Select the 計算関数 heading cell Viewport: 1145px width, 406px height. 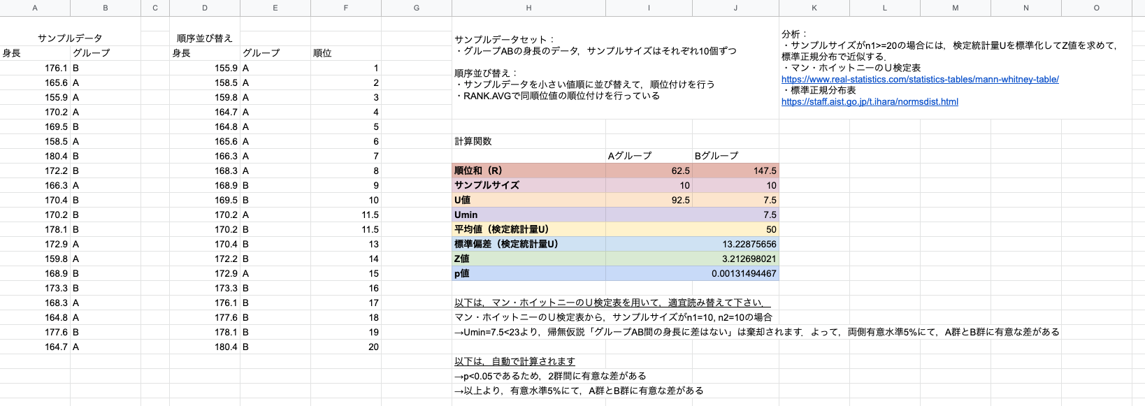[528, 141]
